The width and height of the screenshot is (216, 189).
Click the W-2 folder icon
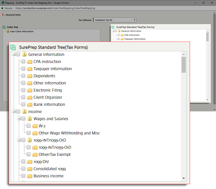pyautogui.click(x=35, y=126)
